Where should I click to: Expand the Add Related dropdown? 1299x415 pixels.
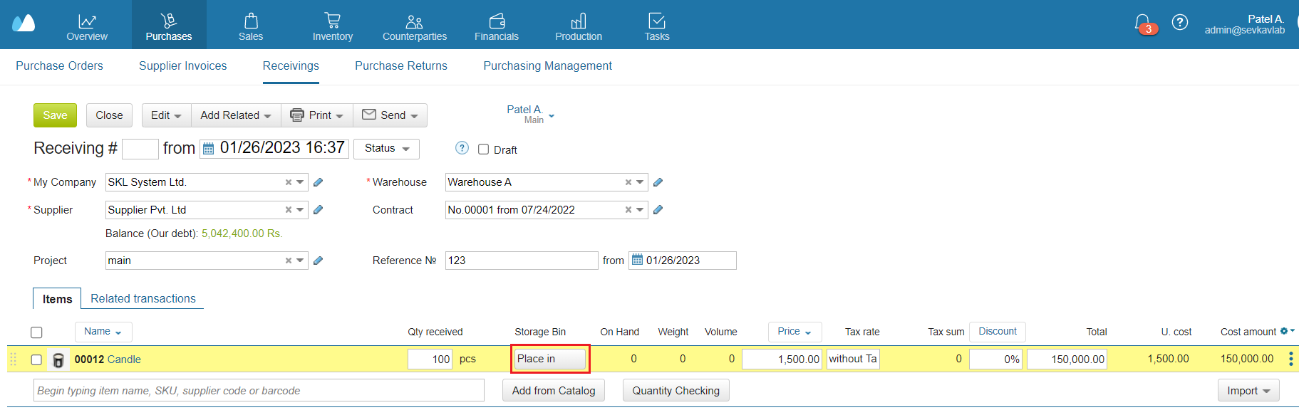tap(236, 115)
